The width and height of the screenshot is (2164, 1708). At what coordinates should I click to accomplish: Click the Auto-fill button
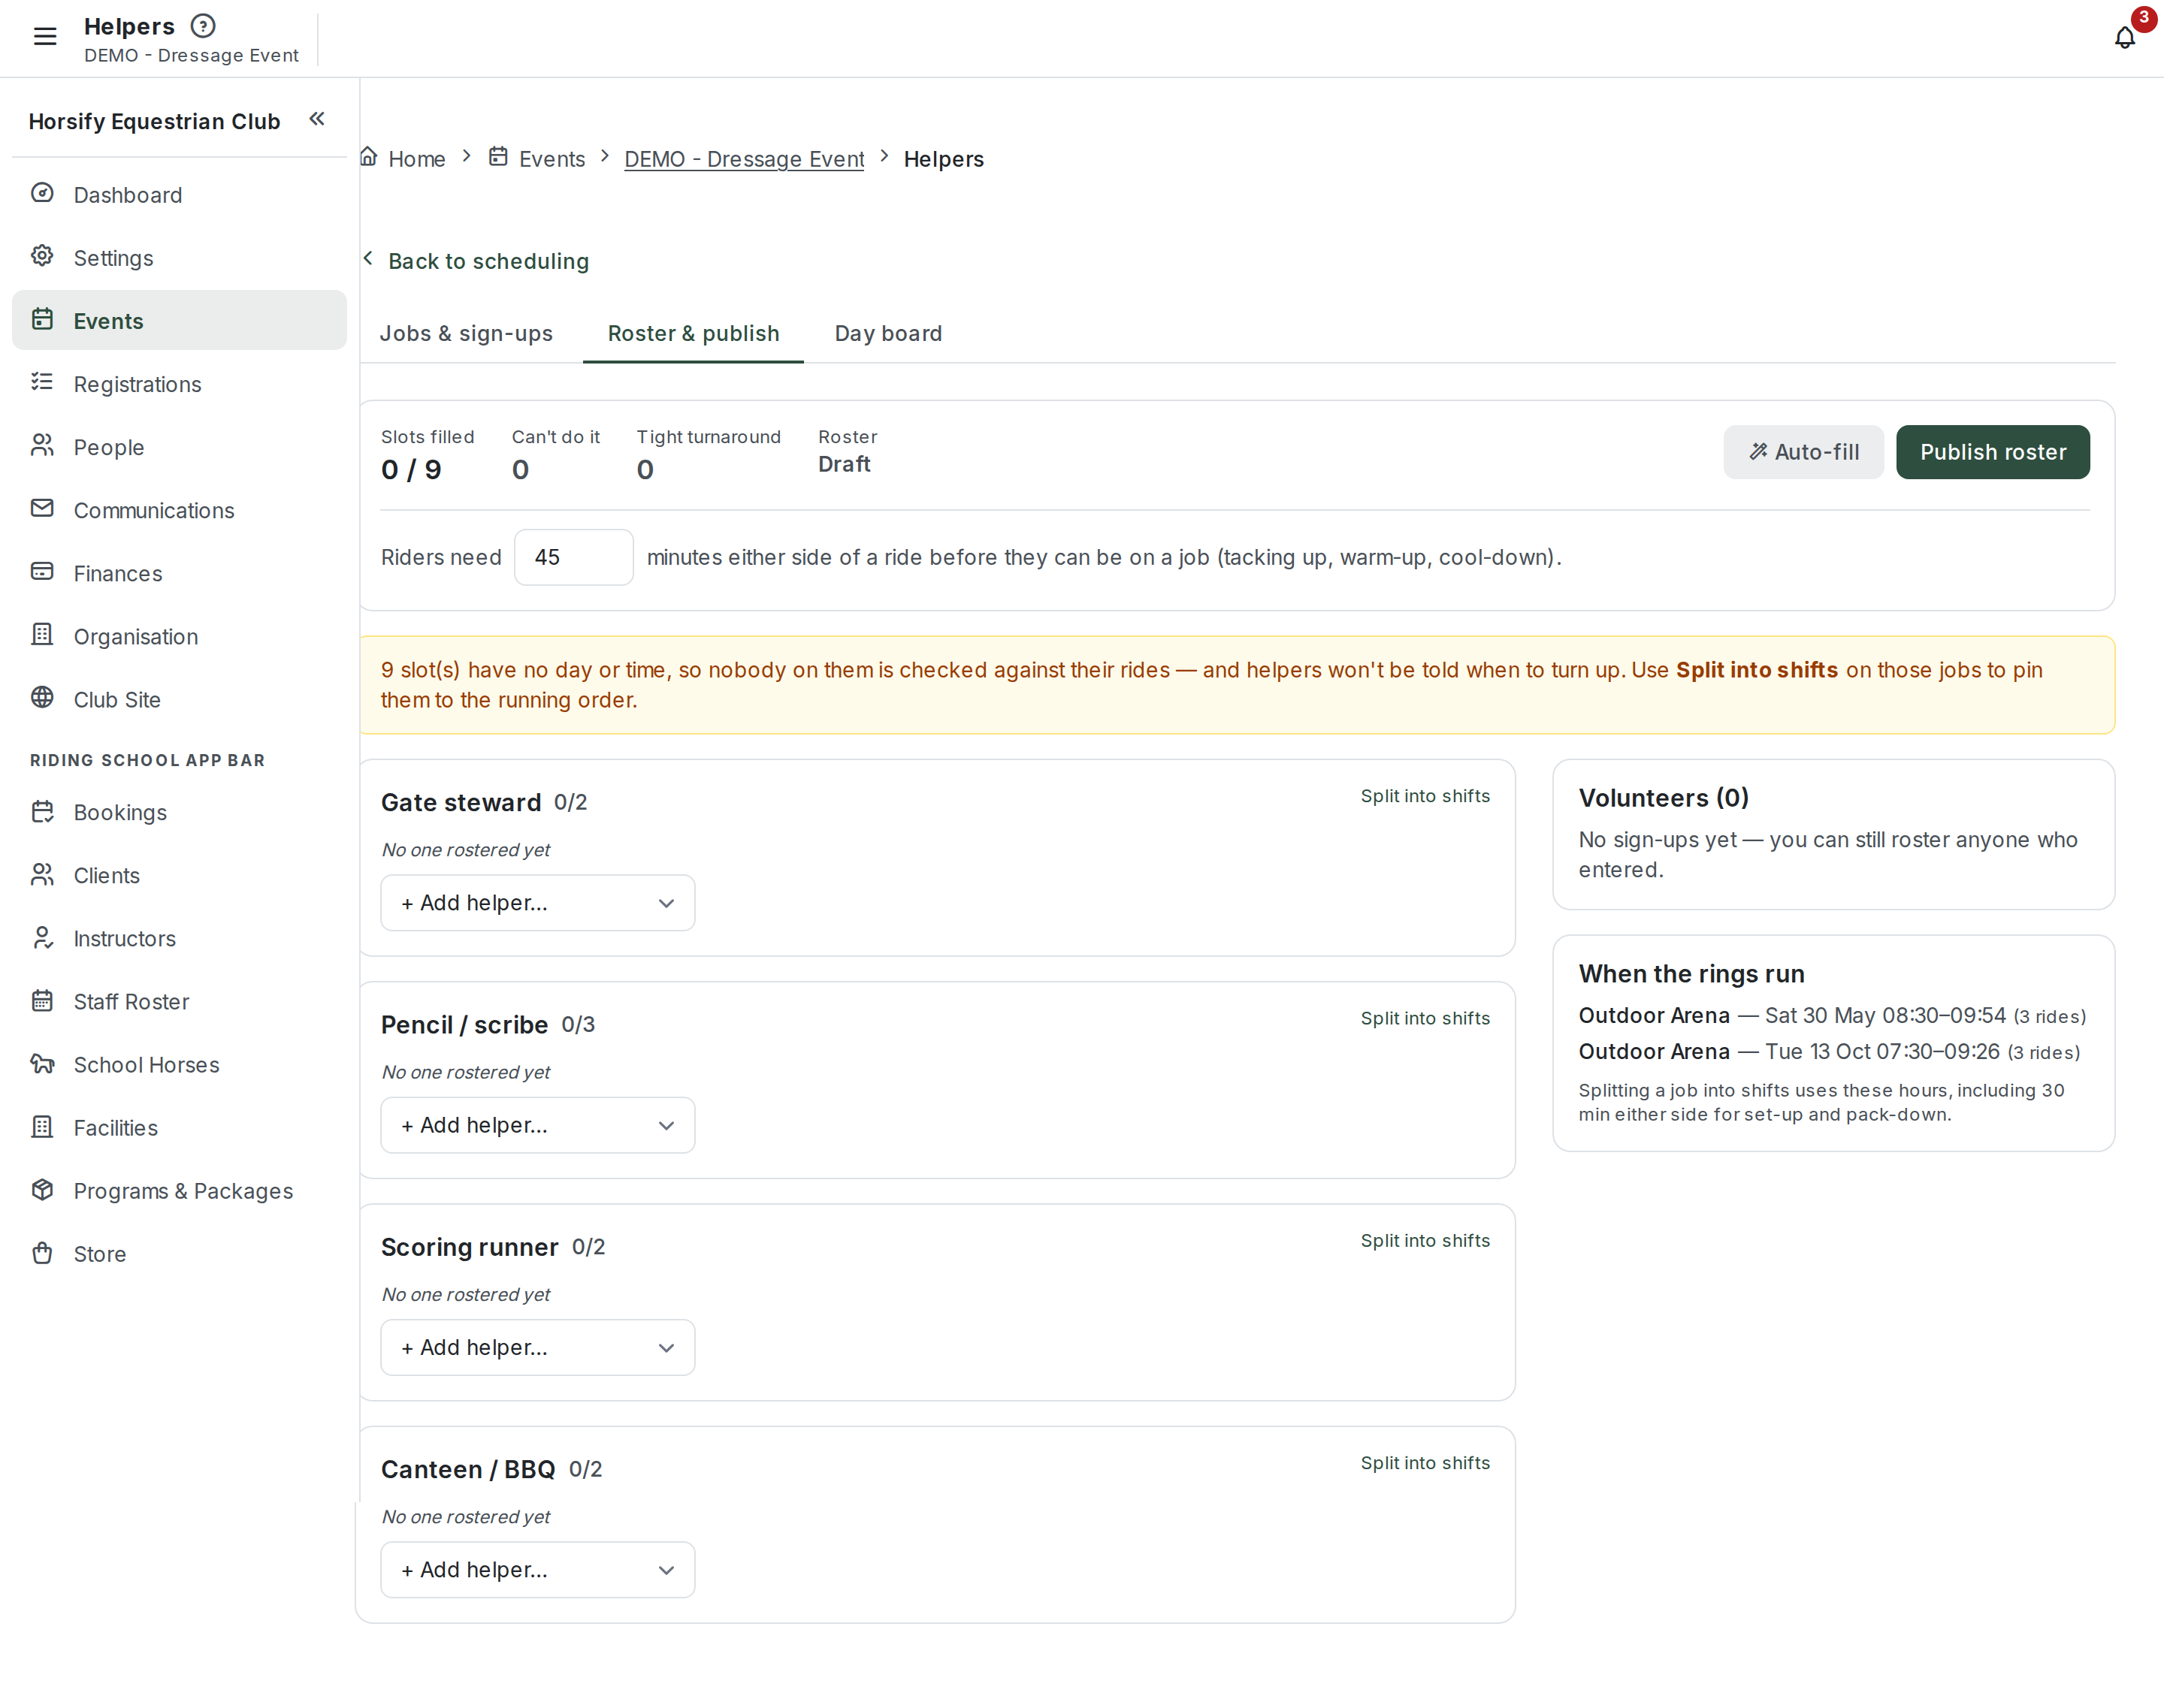[1803, 452]
